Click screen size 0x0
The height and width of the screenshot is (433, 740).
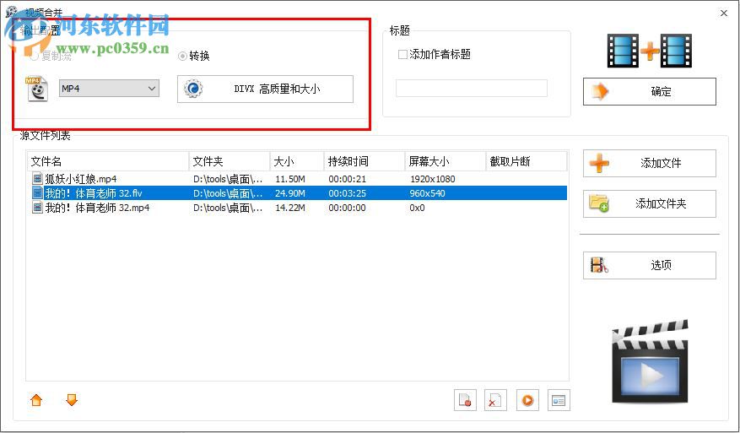417,208
